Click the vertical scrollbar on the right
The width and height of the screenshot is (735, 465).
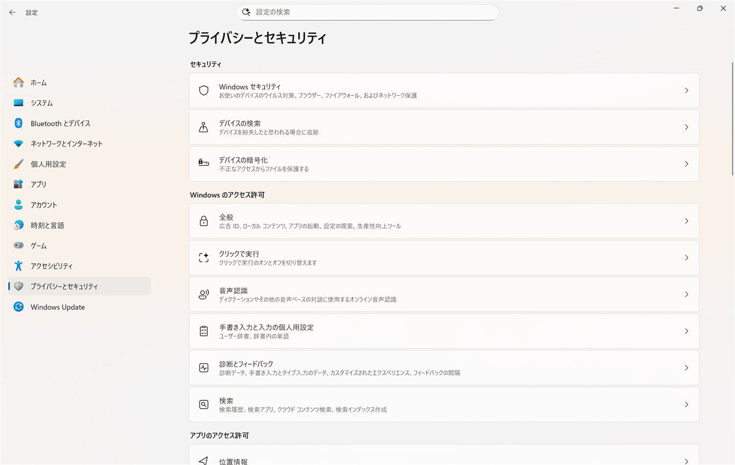(x=733, y=119)
